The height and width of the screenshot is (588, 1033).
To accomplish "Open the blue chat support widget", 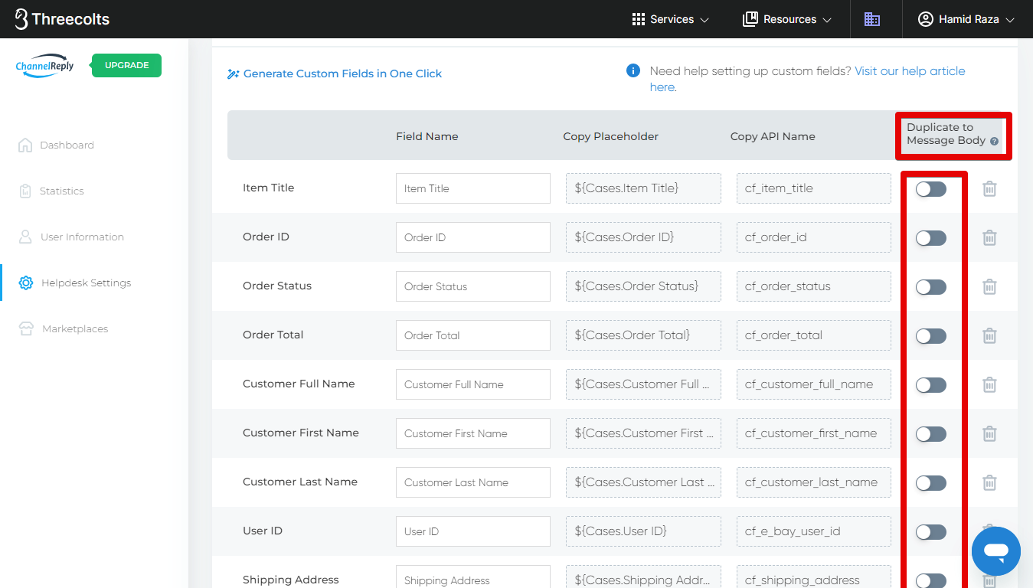I will [x=995, y=551].
